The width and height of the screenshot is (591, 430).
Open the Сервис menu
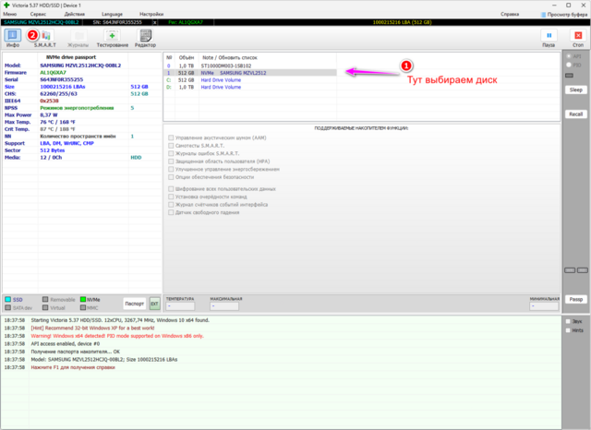click(x=41, y=15)
